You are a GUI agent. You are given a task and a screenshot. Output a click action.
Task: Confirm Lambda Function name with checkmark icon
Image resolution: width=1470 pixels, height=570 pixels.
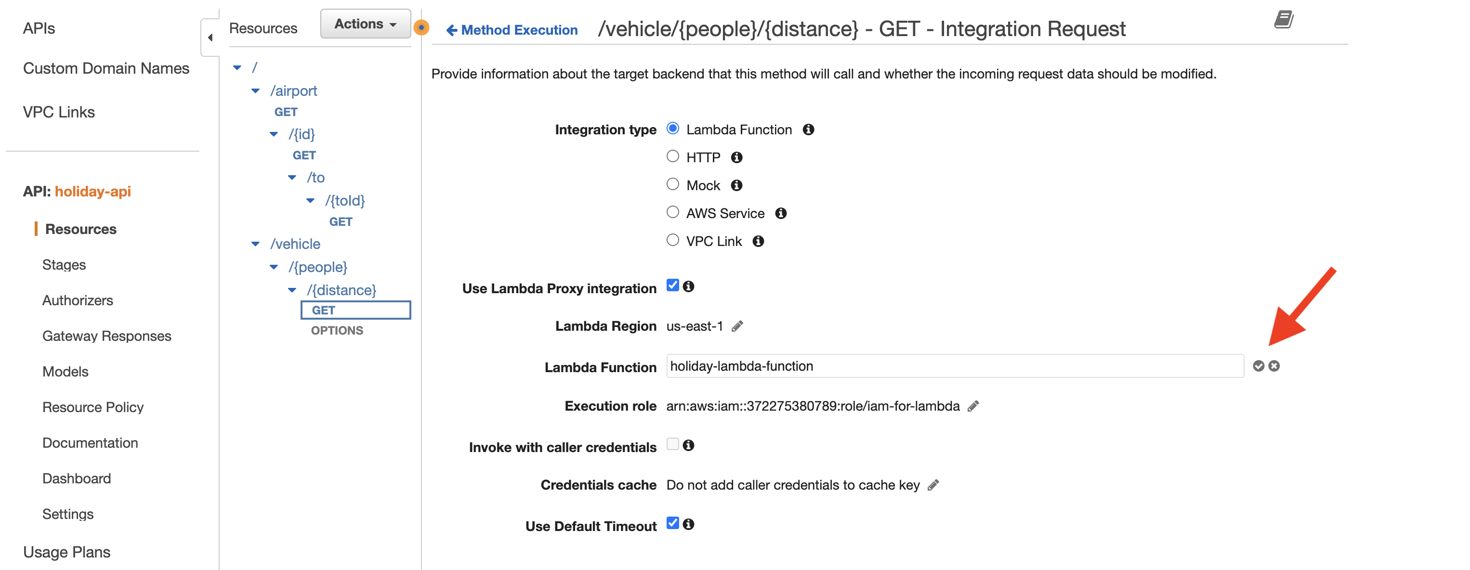tap(1258, 366)
